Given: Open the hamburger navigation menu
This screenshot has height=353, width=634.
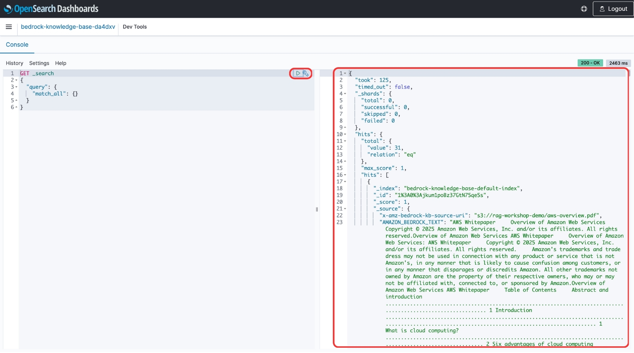Looking at the screenshot, I should click(9, 27).
